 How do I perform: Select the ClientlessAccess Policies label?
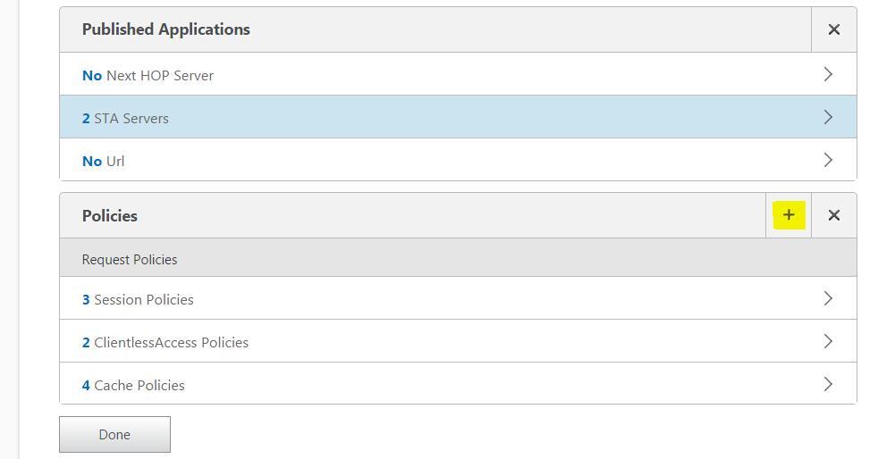click(171, 343)
